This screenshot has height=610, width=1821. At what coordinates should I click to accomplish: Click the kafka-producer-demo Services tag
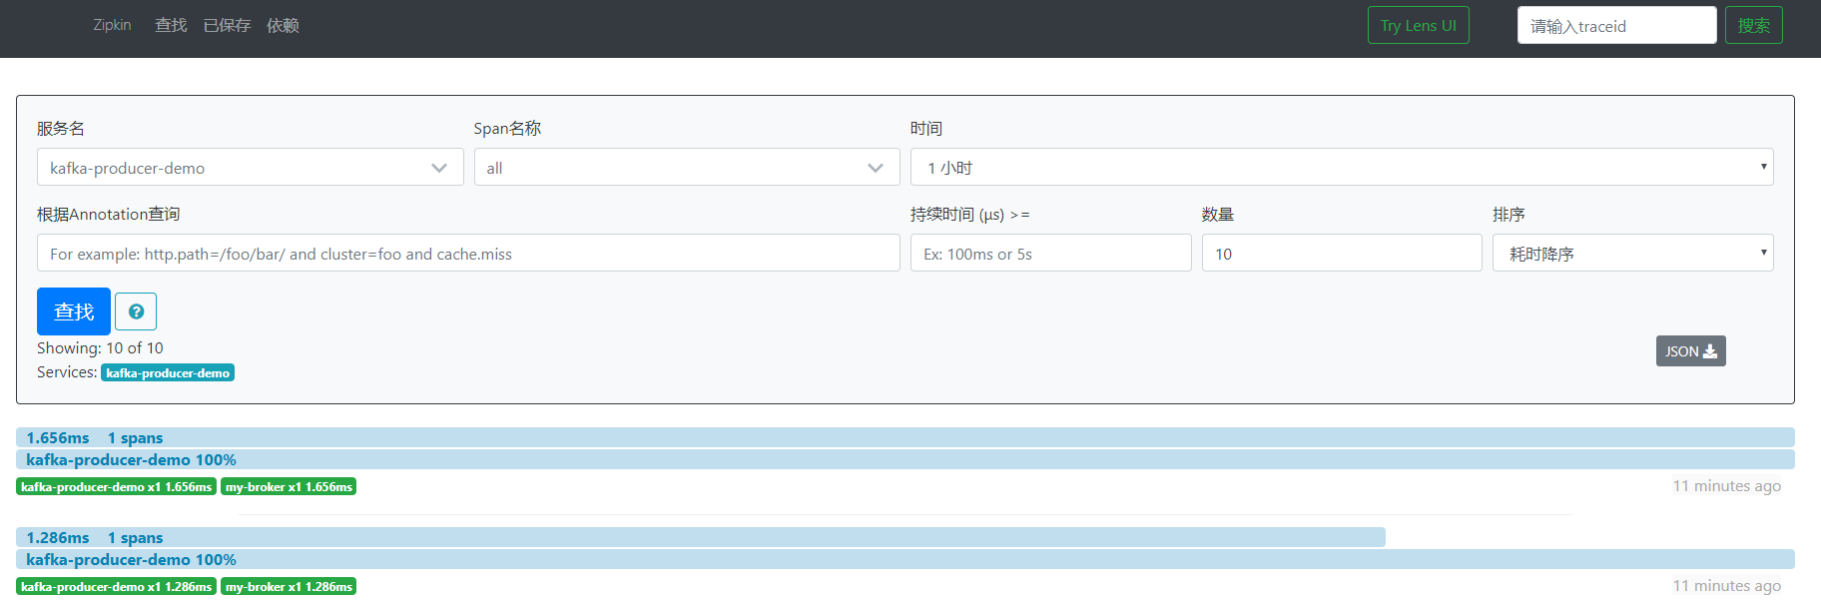168,372
